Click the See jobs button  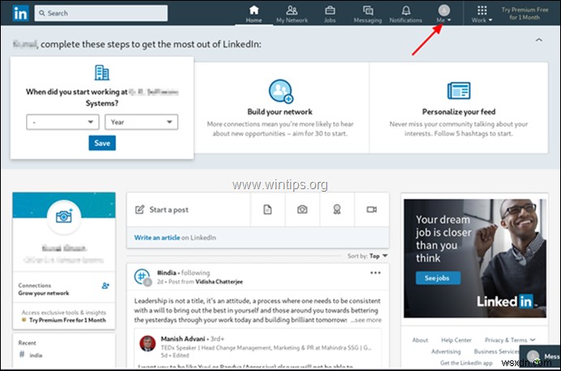click(438, 278)
